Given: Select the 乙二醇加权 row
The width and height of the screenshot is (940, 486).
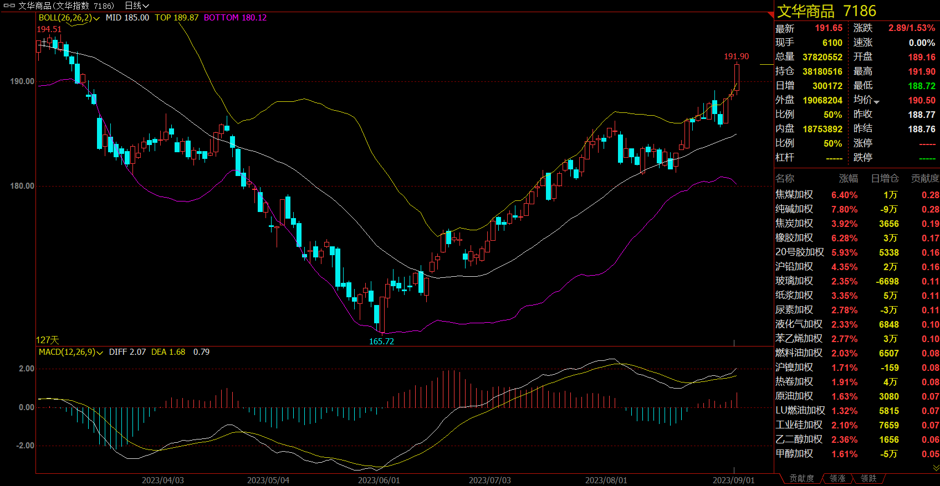Looking at the screenshot, I should (857, 440).
